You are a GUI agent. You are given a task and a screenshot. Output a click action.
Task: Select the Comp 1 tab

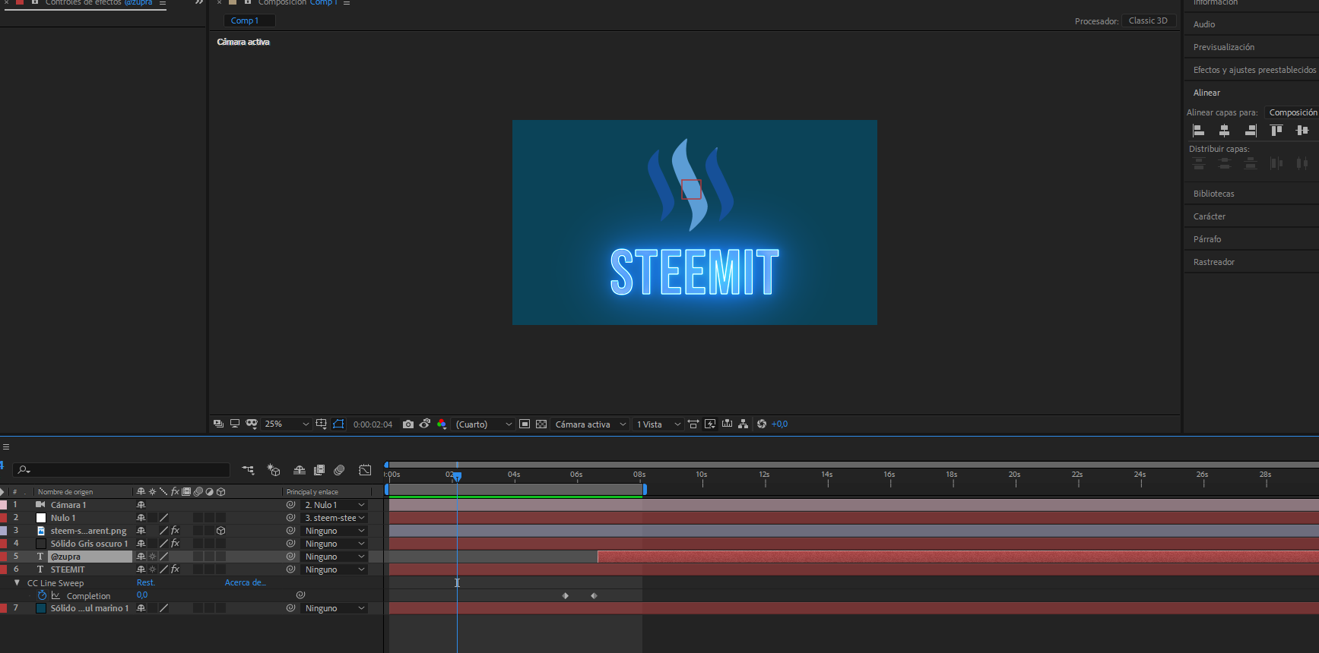pos(245,21)
